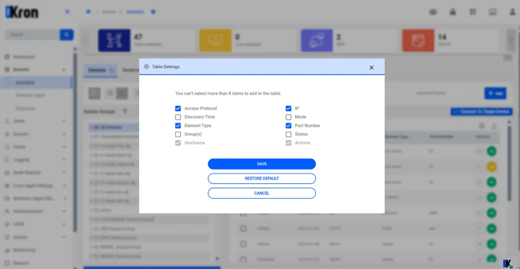
Task: Enable the Discovery Time column checkbox
Action: coord(178,117)
